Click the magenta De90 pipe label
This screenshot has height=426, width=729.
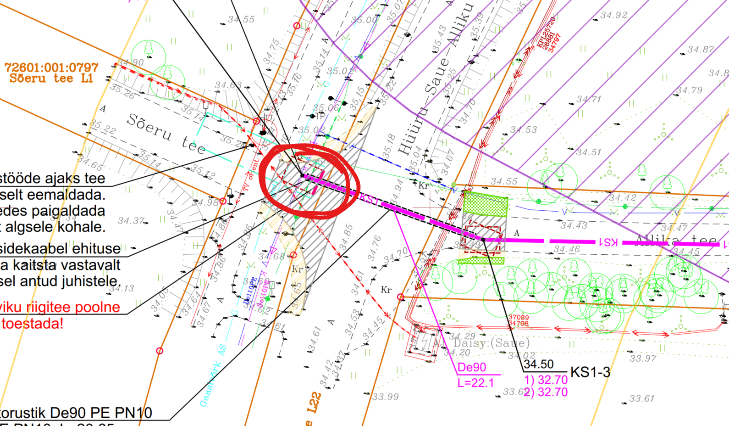472,367
